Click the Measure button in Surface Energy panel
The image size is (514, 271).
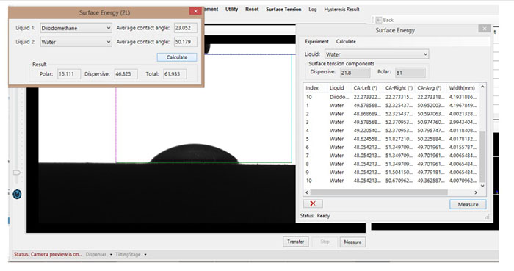click(x=468, y=204)
